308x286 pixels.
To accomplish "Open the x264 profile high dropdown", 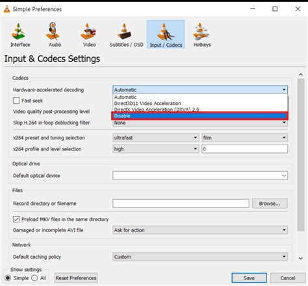I will pos(155,149).
